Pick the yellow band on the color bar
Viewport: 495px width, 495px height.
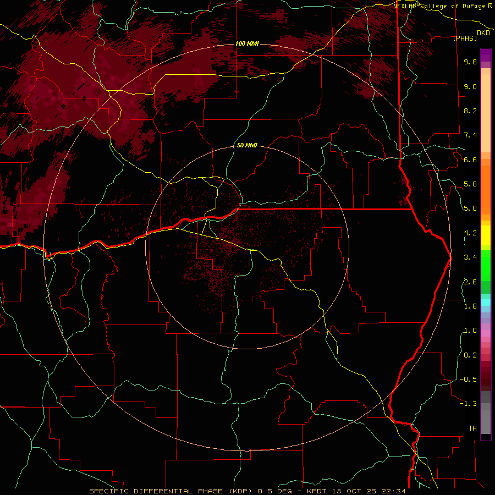tap(486, 235)
